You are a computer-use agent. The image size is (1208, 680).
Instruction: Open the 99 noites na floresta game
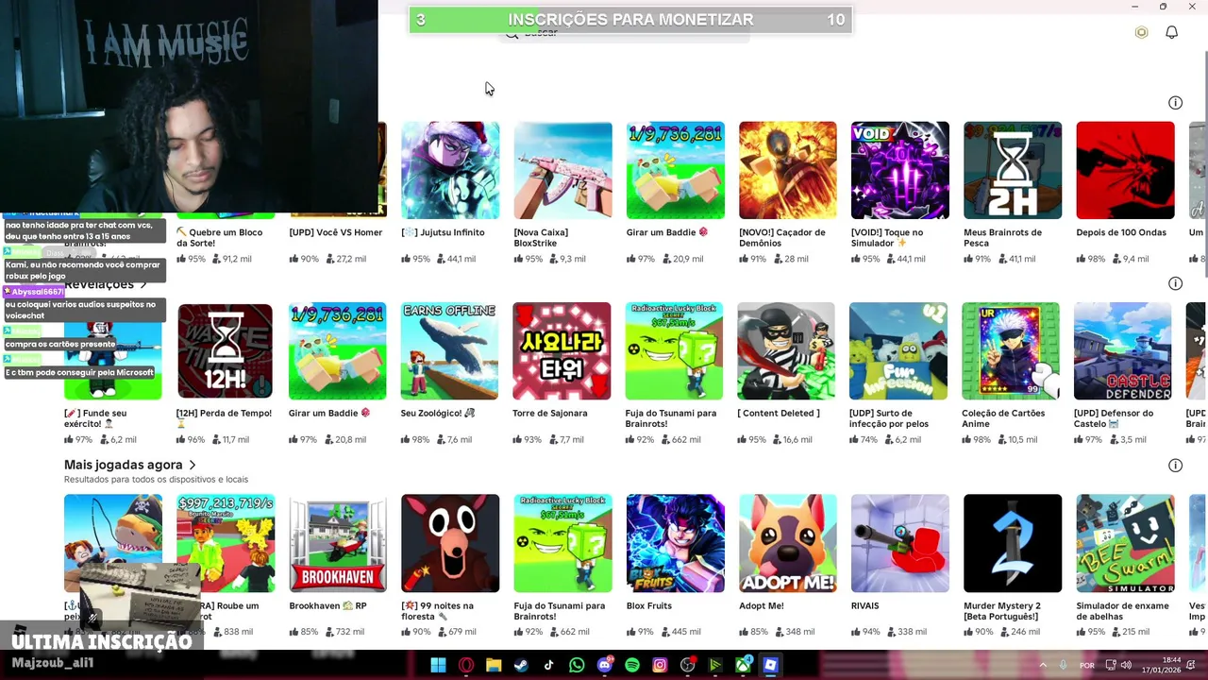pyautogui.click(x=450, y=543)
